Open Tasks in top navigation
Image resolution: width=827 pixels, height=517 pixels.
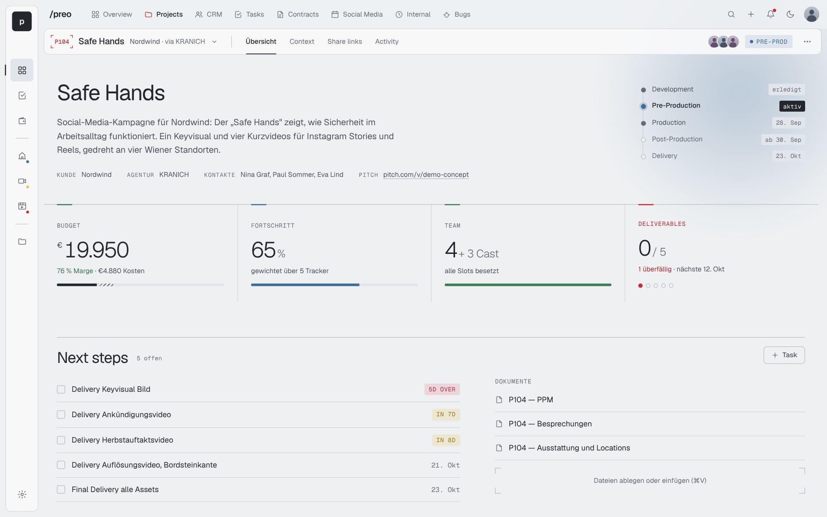(x=249, y=14)
